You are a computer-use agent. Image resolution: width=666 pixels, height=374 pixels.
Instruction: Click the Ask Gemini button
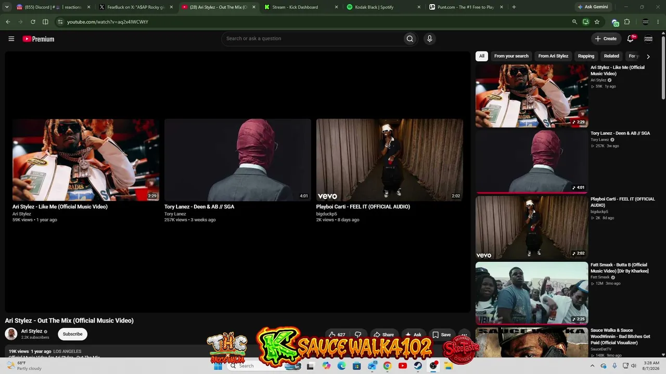click(x=593, y=7)
